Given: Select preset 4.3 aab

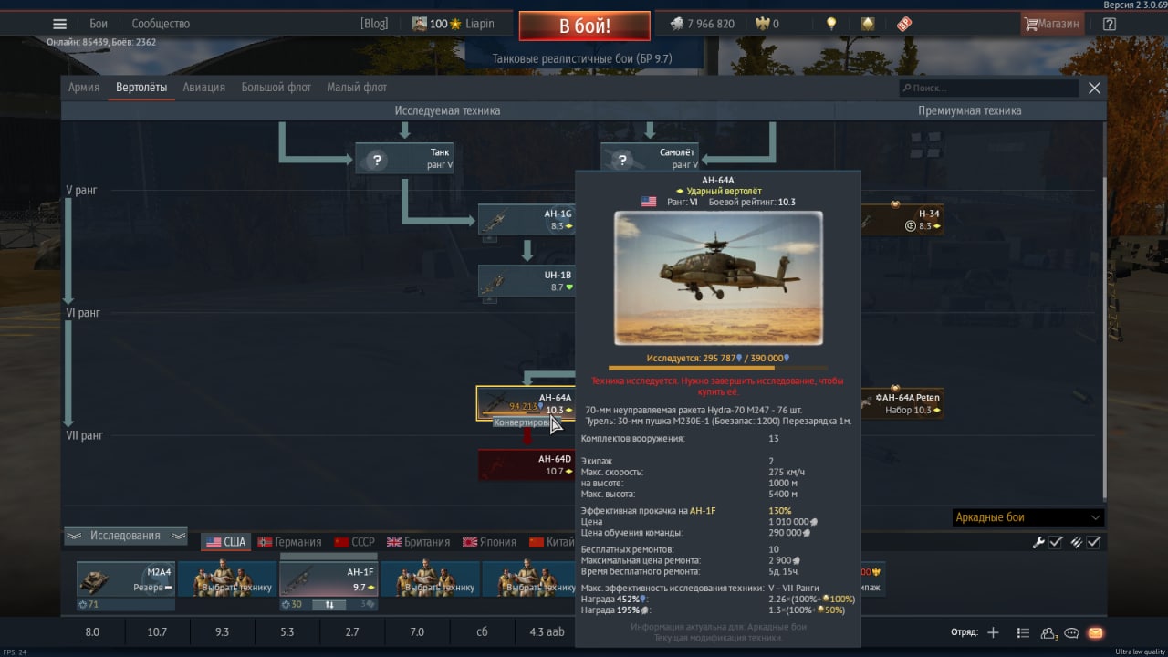Looking at the screenshot, I should coord(547,631).
